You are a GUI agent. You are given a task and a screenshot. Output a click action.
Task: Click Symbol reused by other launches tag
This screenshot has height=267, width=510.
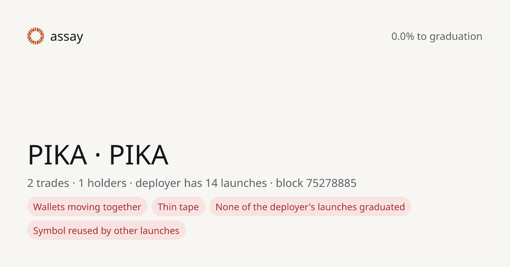click(x=106, y=231)
